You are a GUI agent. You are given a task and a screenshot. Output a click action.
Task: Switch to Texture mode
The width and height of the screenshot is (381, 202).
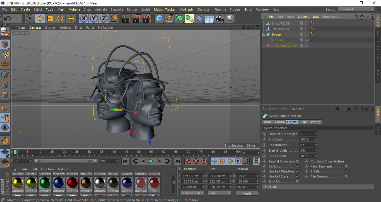tap(5, 54)
